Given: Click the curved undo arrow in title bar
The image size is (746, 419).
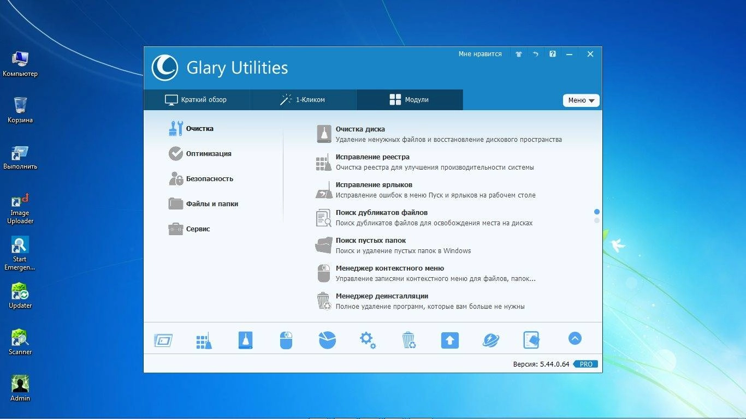Looking at the screenshot, I should 536,54.
